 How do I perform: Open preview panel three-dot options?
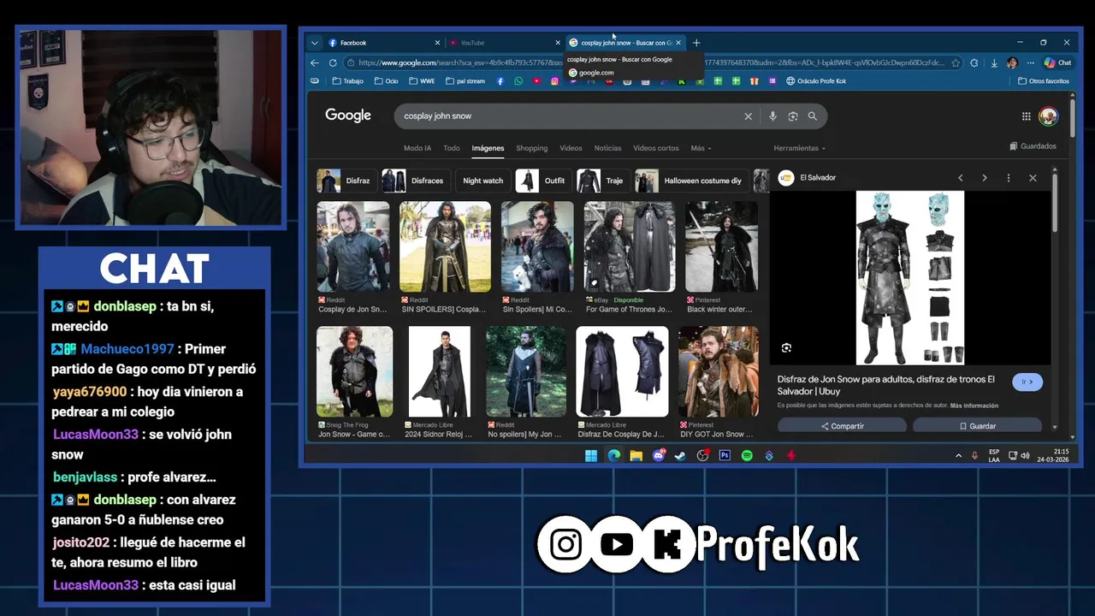pyautogui.click(x=1009, y=178)
